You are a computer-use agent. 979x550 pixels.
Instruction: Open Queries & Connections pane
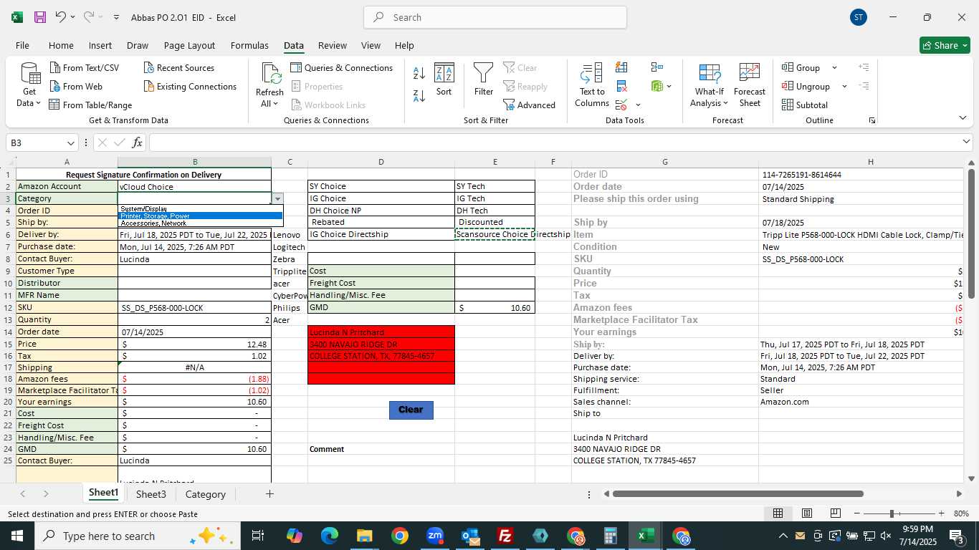point(341,67)
